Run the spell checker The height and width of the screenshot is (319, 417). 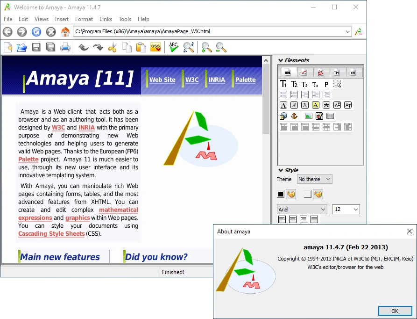(x=174, y=47)
